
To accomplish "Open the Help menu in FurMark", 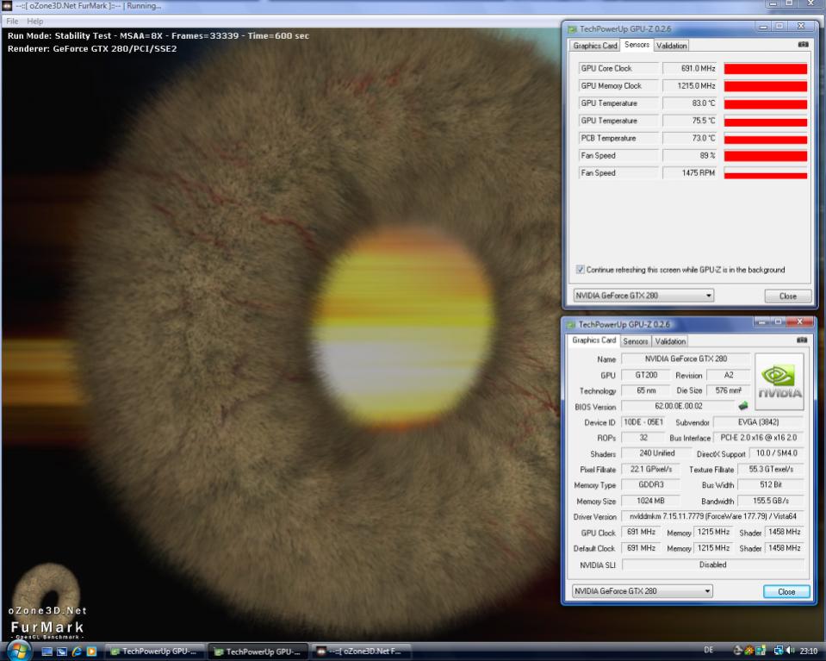I will tap(34, 21).
